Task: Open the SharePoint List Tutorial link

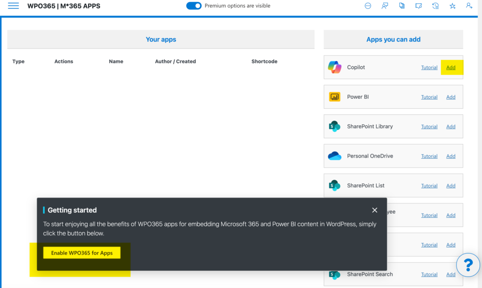Action: click(429, 185)
